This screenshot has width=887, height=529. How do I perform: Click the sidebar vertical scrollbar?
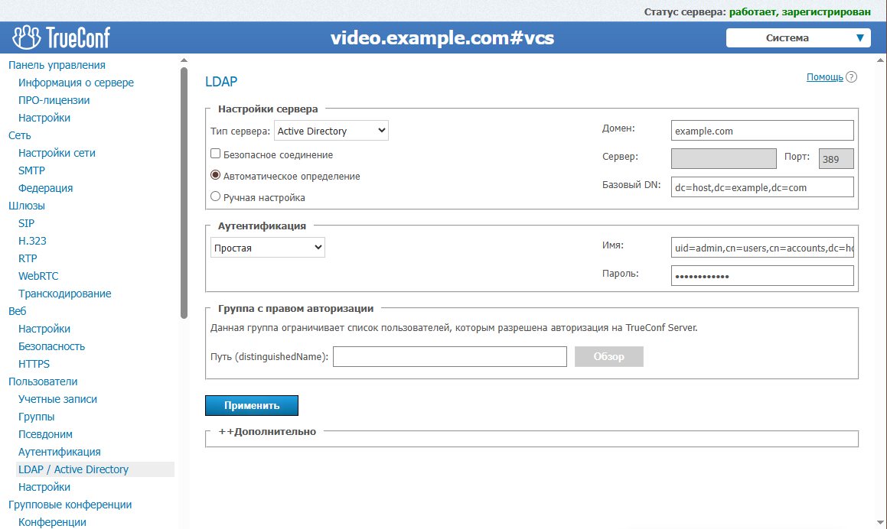pos(184,191)
